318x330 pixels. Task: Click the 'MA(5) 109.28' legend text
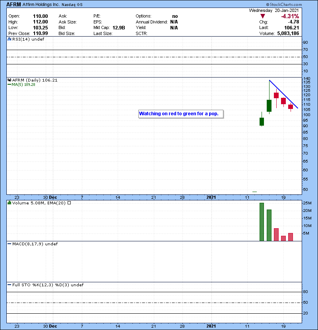coord(23,85)
